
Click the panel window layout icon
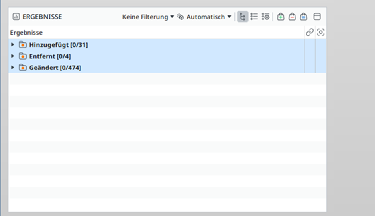[x=317, y=17]
